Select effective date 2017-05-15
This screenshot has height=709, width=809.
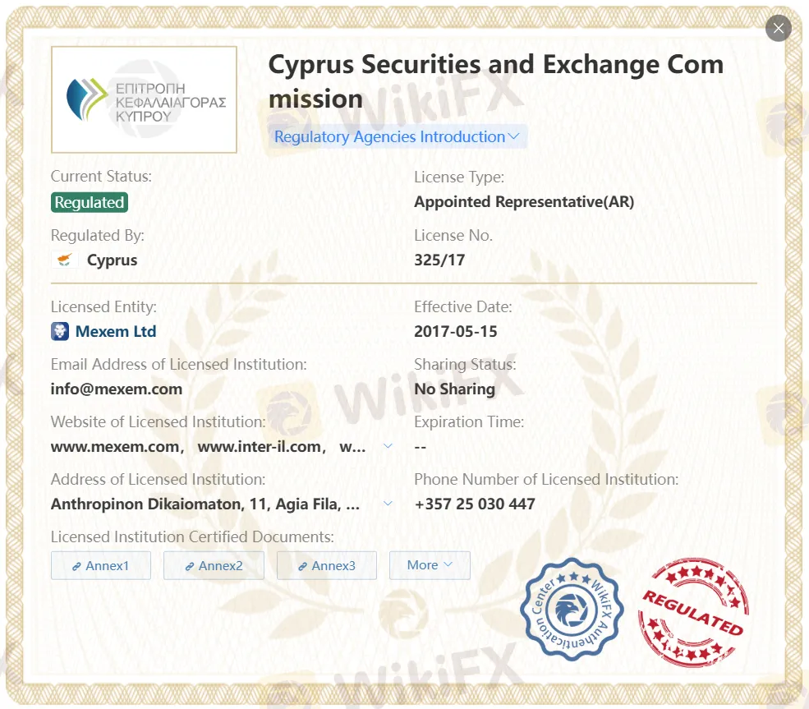click(x=456, y=331)
